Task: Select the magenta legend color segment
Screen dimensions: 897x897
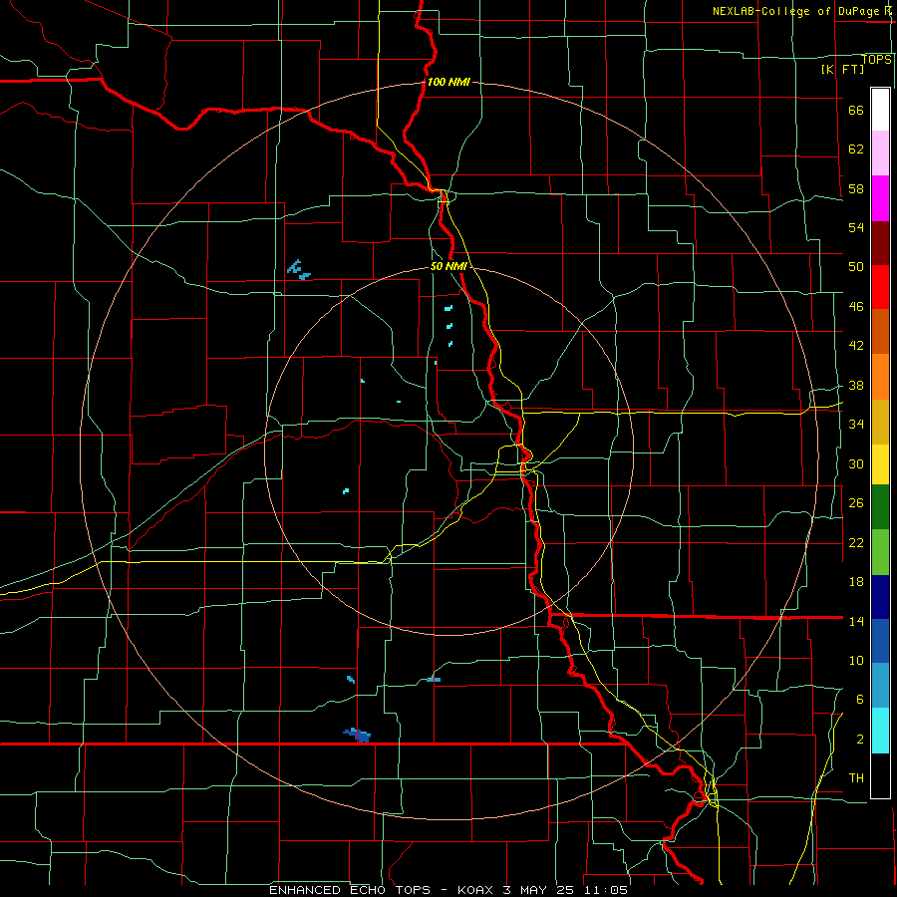Action: tap(880, 198)
